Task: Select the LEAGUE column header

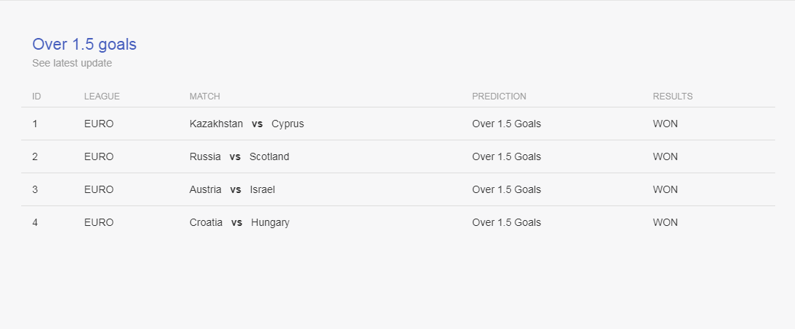Action: 102,97
